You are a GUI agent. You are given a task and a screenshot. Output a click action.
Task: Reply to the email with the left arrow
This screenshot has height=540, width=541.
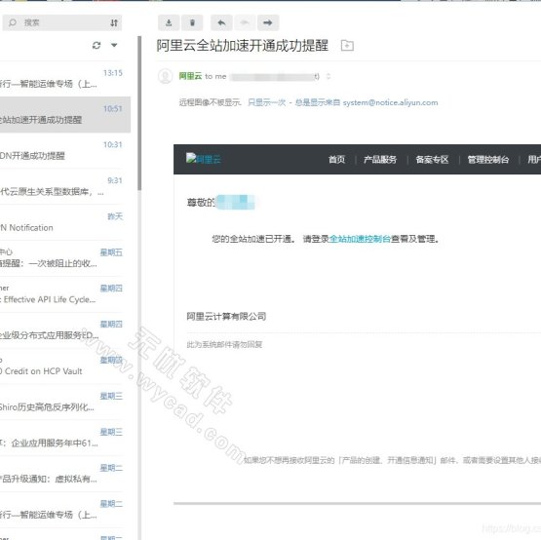(x=221, y=22)
